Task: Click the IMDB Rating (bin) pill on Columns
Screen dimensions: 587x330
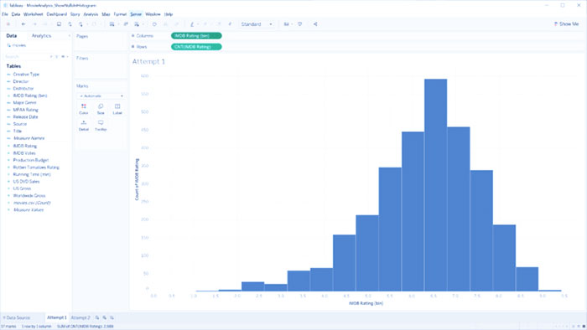Action: (x=196, y=36)
